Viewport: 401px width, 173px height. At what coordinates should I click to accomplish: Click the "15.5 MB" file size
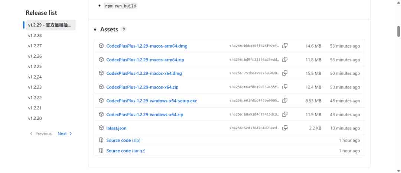(313, 73)
